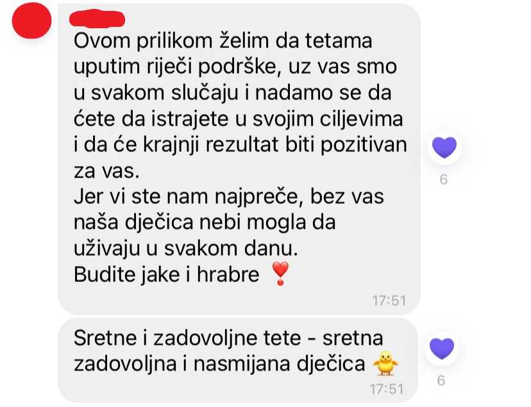Screen dimensions: 531x407
Task: Tap the purple heart beside the second message
Action: (x=442, y=349)
